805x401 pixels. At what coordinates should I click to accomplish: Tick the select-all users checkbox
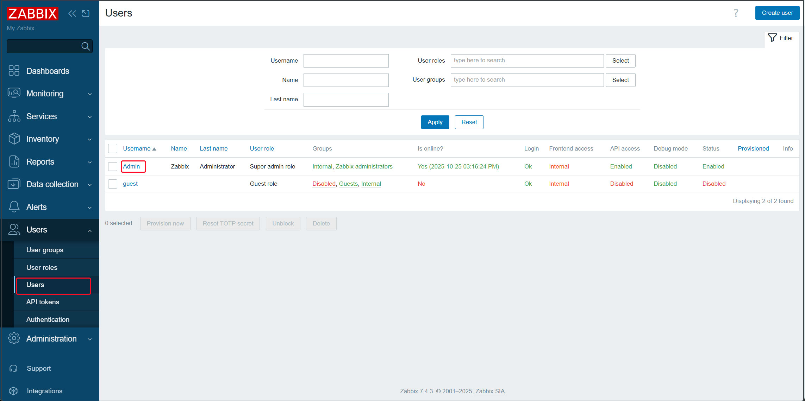[x=113, y=148]
